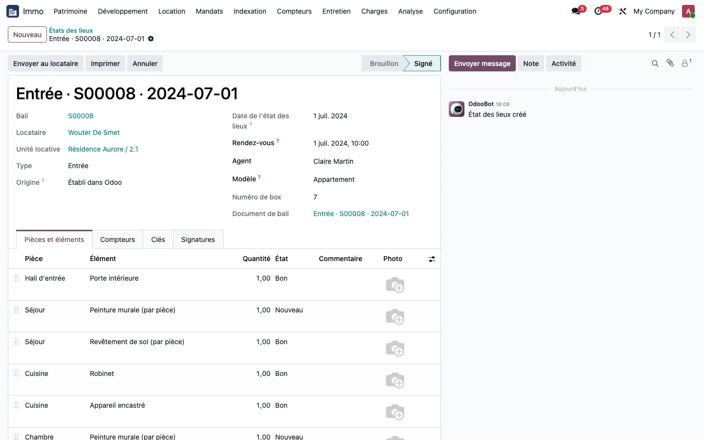Click the paperclip attachments icon
Screen dimensions: 704x440
(x=670, y=63)
